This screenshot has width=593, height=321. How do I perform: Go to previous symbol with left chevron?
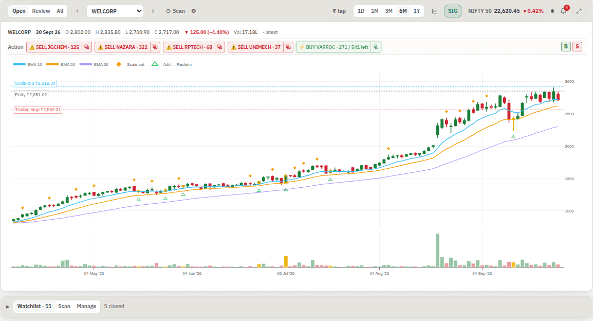77,11
